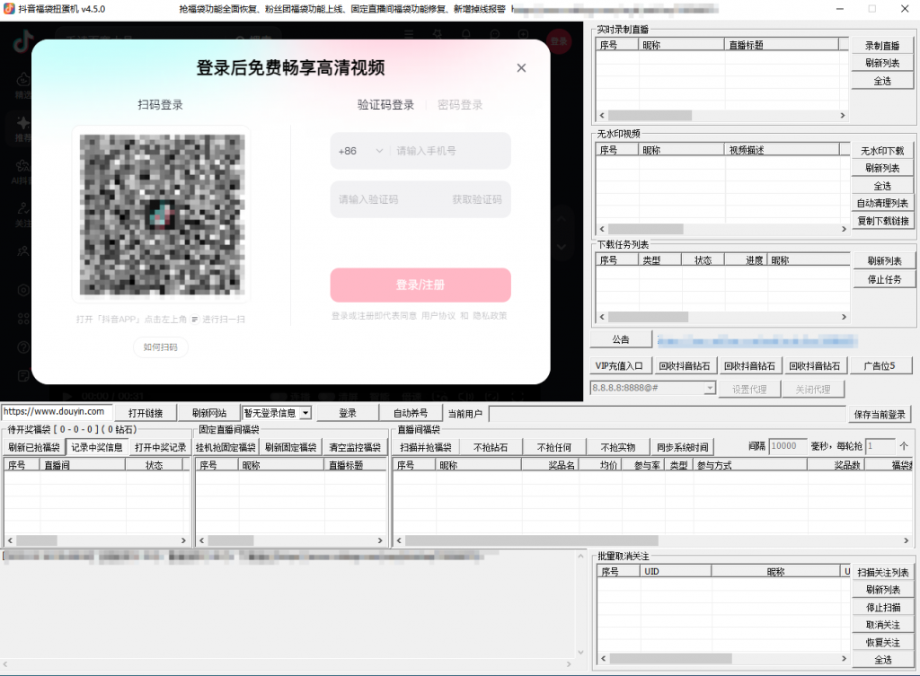The width and height of the screenshot is (920, 676).
Task: Click the 录制直播 button
Action: [x=881, y=43]
